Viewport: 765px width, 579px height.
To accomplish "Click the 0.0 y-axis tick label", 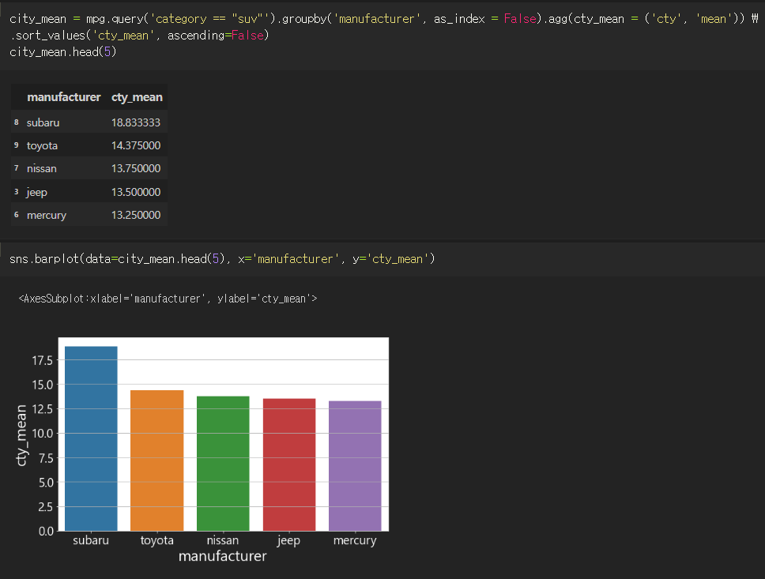I will coord(46,531).
